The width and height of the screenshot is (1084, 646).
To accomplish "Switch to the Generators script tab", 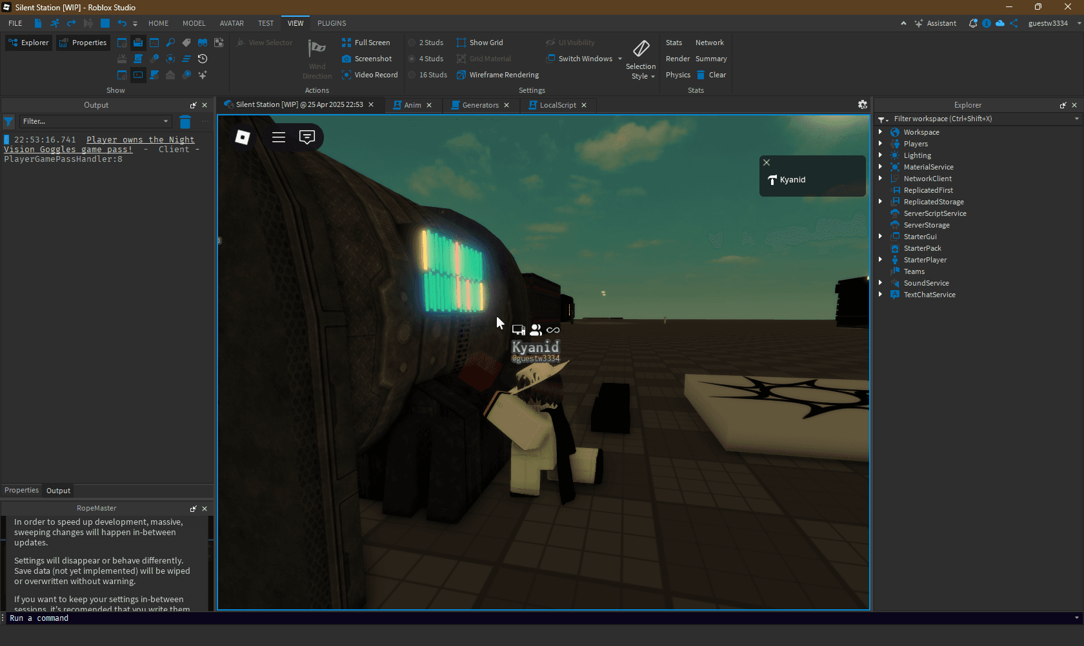I will 480,105.
